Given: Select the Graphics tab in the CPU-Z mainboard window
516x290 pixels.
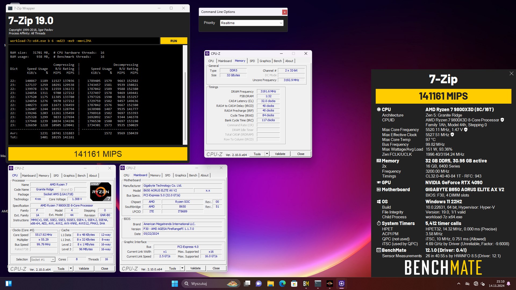Looking at the screenshot, I should pos(180,175).
